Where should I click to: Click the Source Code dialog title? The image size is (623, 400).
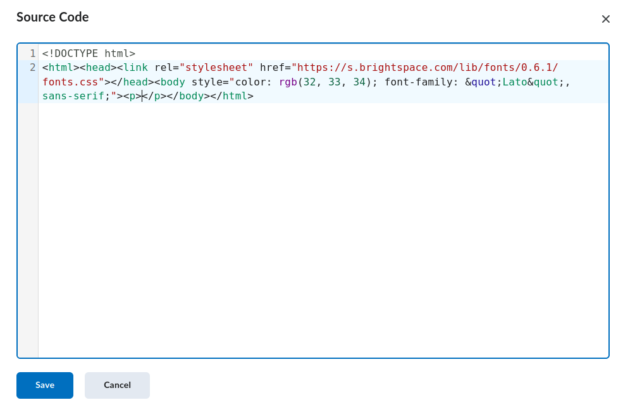click(52, 17)
